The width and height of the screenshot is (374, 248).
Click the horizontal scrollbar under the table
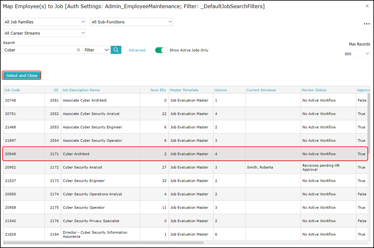103,243
